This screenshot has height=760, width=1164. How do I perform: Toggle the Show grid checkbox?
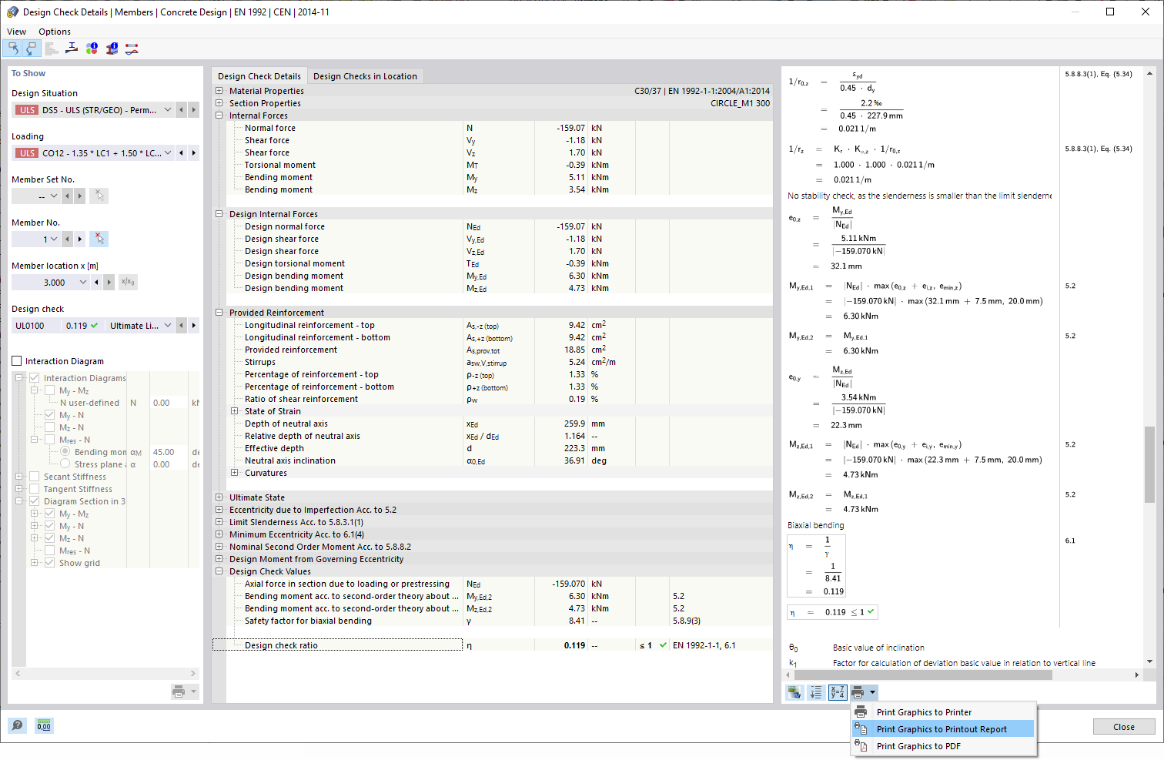[x=49, y=563]
